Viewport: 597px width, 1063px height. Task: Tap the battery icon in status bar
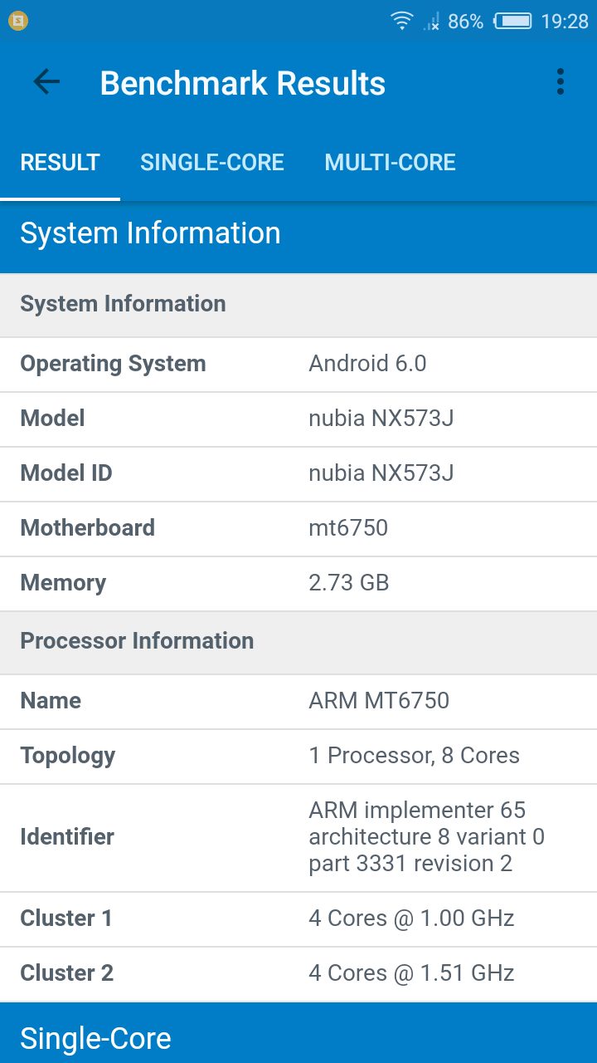tap(512, 22)
